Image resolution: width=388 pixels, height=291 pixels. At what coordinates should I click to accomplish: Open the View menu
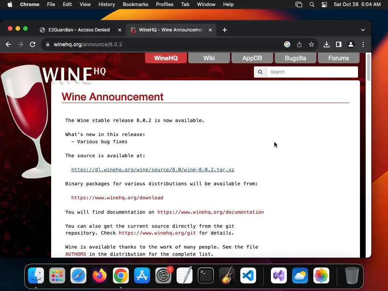(85, 5)
